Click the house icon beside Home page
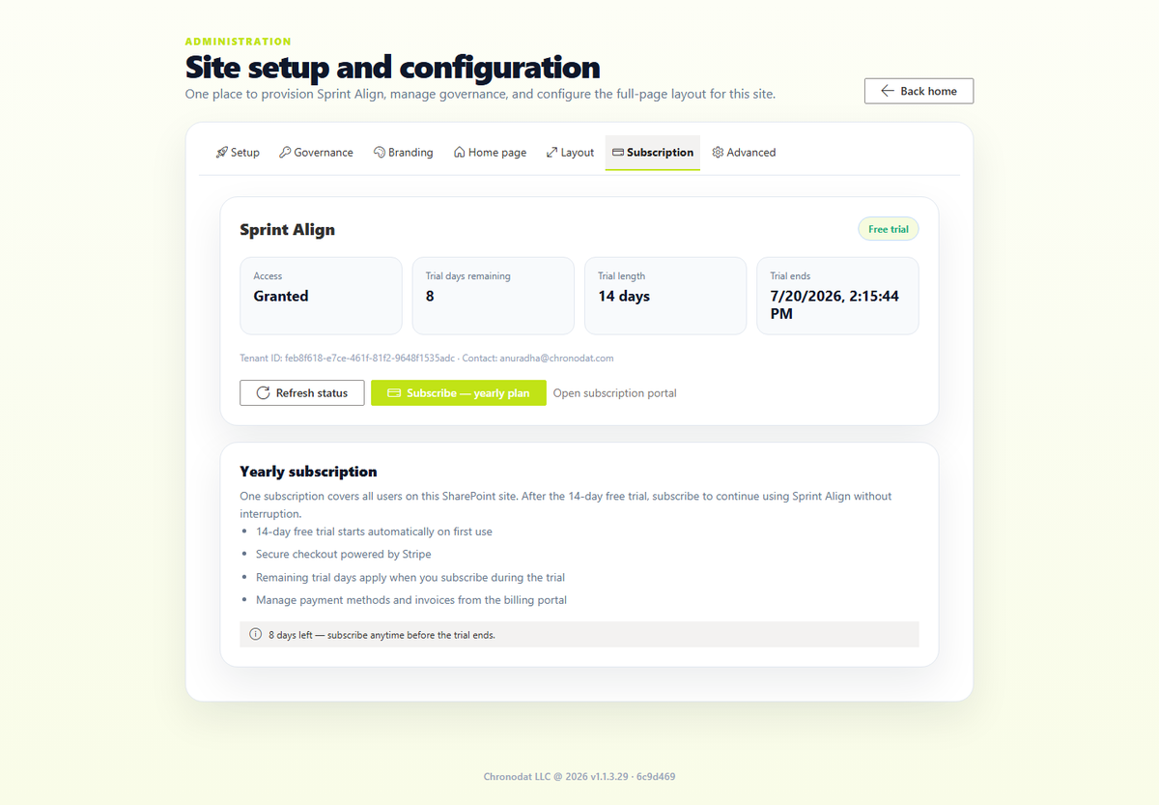1159x805 pixels. (460, 153)
